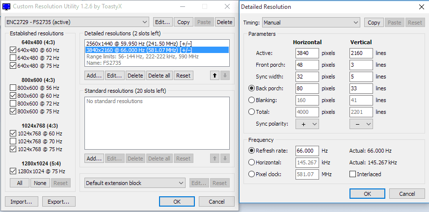
Task: Select the Refresh rate radio button
Action: pos(251,151)
